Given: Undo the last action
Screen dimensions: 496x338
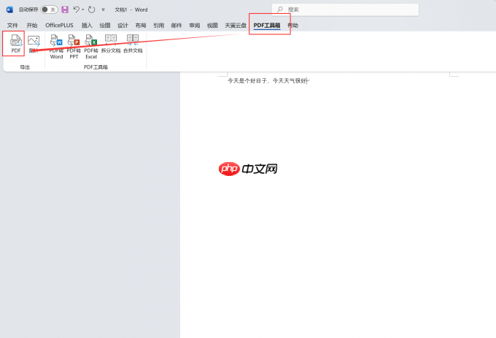Looking at the screenshot, I should click(77, 9).
